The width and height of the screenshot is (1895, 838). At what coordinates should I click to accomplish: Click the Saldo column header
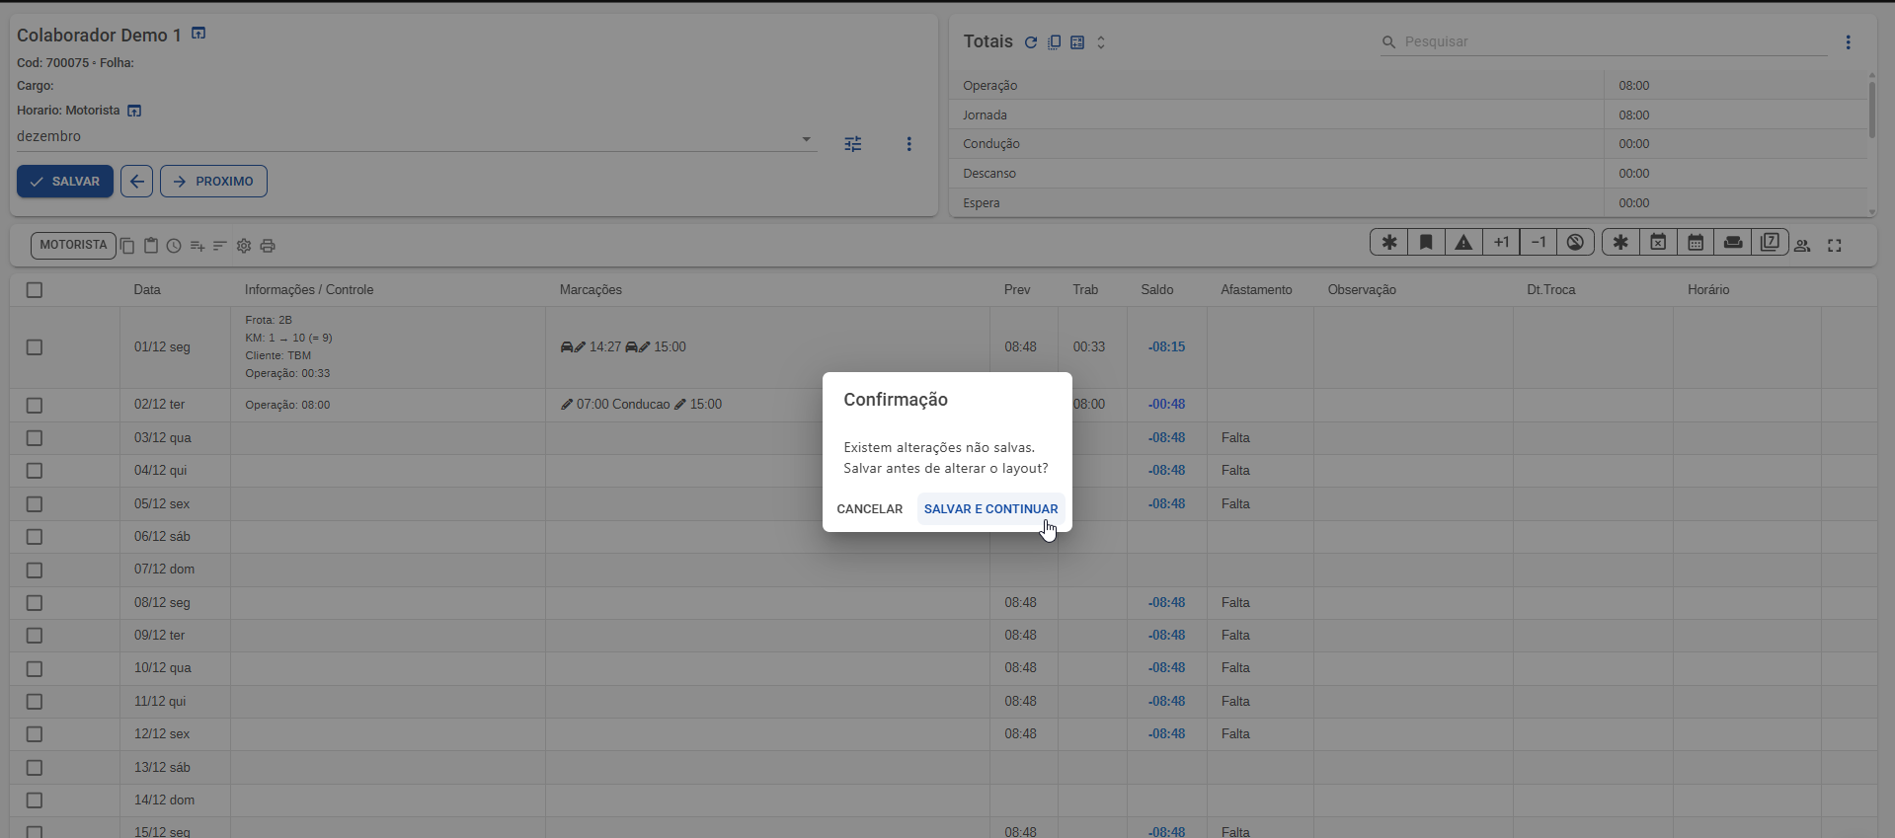(x=1156, y=290)
